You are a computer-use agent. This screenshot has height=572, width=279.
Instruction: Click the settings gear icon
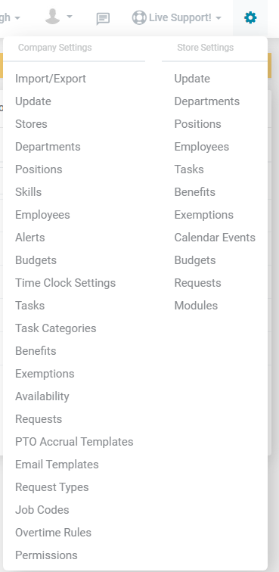click(250, 17)
